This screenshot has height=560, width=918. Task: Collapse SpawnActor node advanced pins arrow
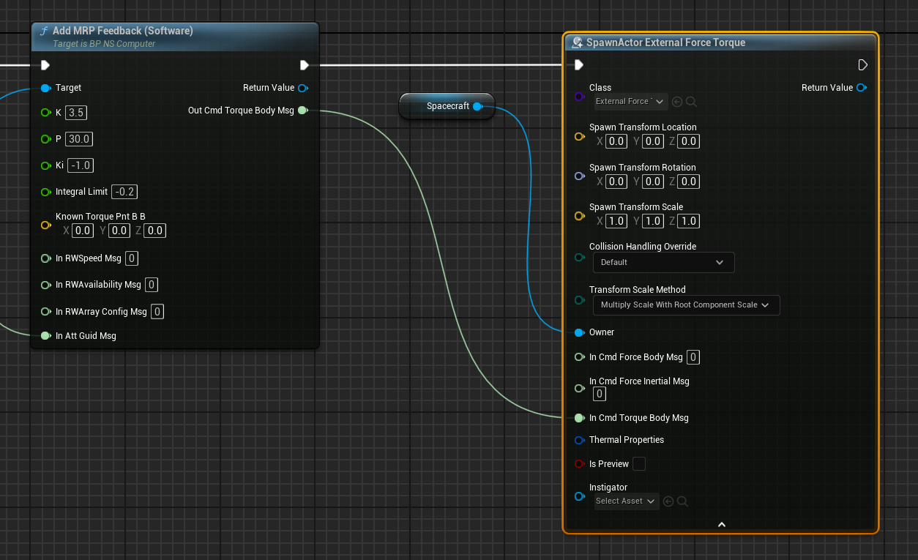(x=721, y=524)
